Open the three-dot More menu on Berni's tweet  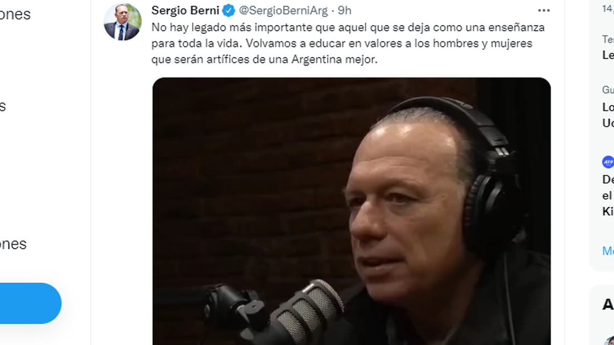coord(544,10)
